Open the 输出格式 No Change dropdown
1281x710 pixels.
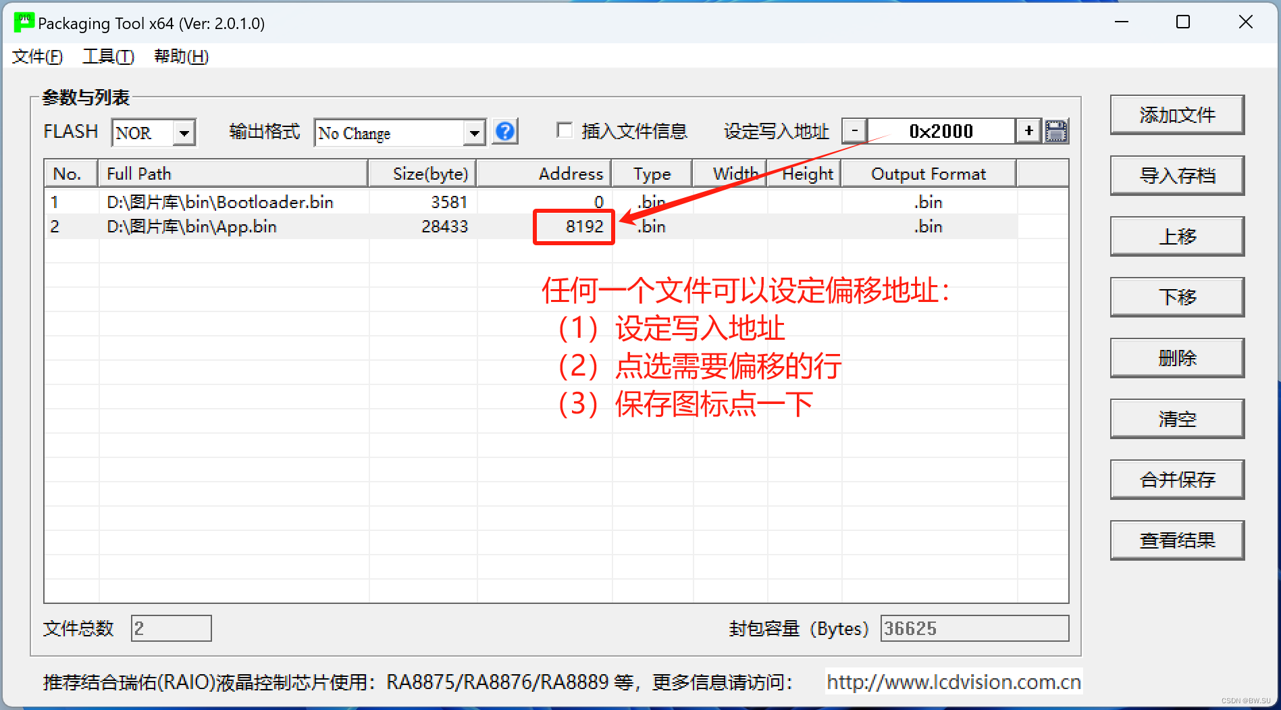[474, 132]
